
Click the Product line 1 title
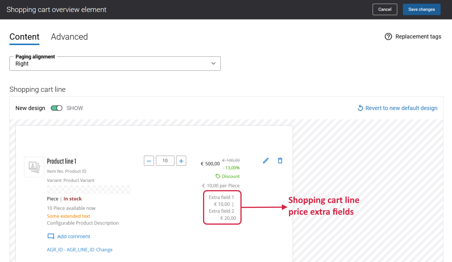pyautogui.click(x=62, y=161)
